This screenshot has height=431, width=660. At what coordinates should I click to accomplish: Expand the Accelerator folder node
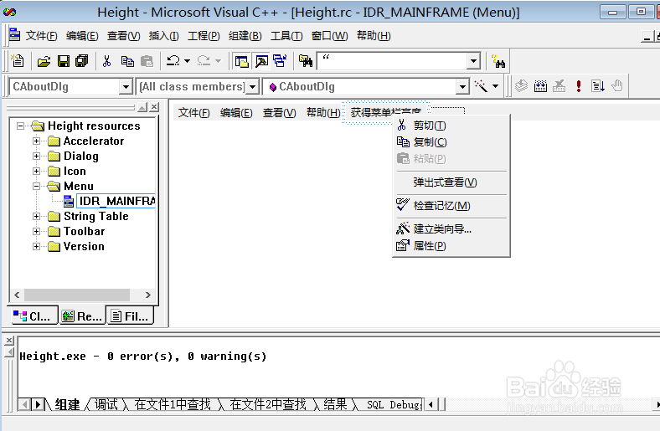point(37,141)
